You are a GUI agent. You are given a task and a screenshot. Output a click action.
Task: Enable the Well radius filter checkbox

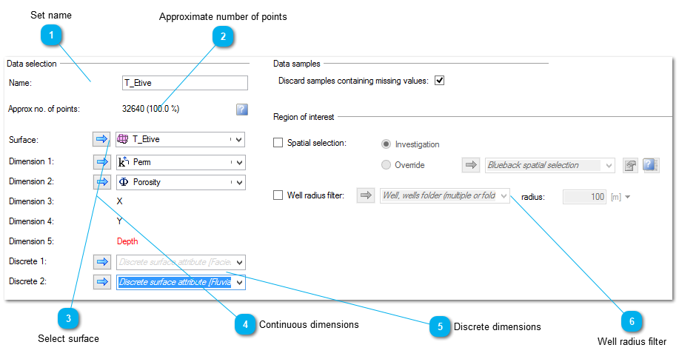(278, 195)
